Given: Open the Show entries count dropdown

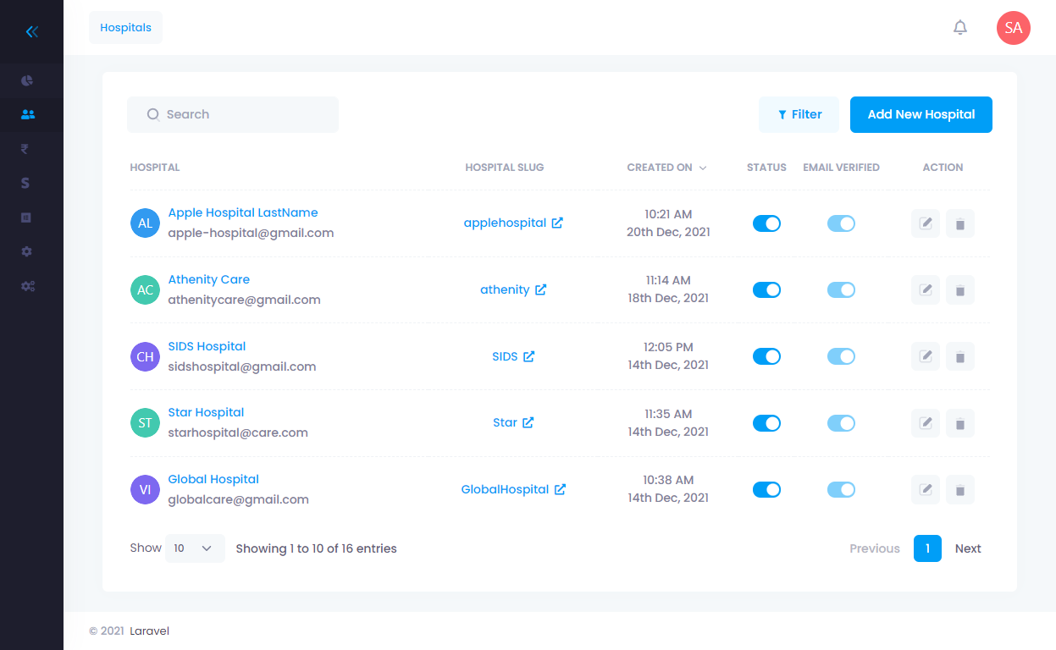Looking at the screenshot, I should tap(195, 548).
